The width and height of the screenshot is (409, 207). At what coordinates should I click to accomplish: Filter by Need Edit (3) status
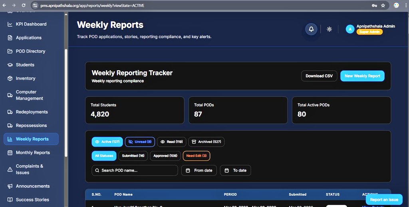pos(197,156)
